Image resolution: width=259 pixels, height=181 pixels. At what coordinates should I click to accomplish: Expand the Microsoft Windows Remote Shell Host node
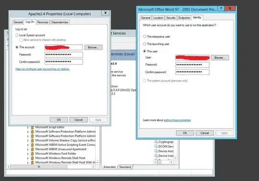[x=28, y=158]
